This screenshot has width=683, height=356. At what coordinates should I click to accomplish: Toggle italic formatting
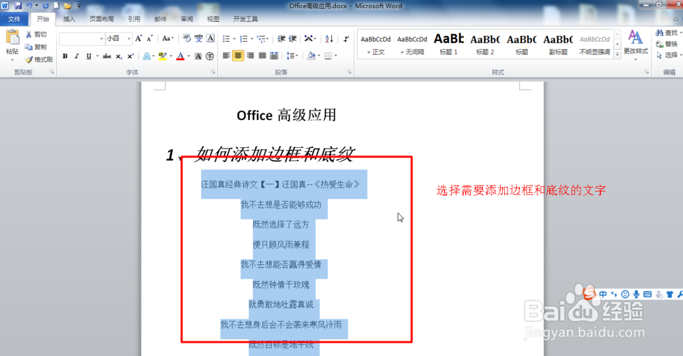76,56
